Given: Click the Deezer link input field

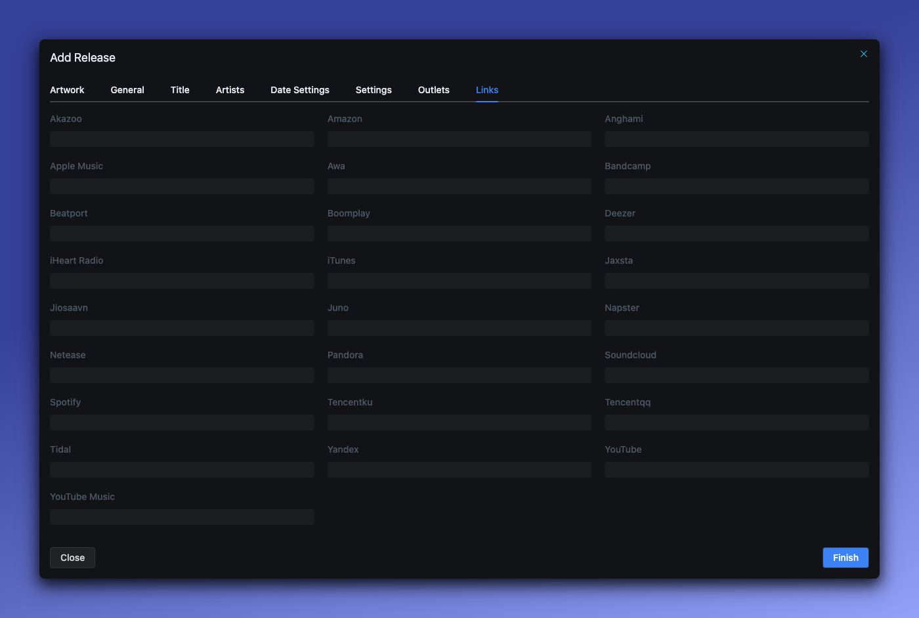Looking at the screenshot, I should pos(737,233).
